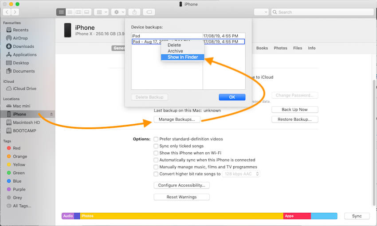Image resolution: width=377 pixels, height=226 pixels.
Task: Select the iPad backup row
Action: tap(188, 36)
